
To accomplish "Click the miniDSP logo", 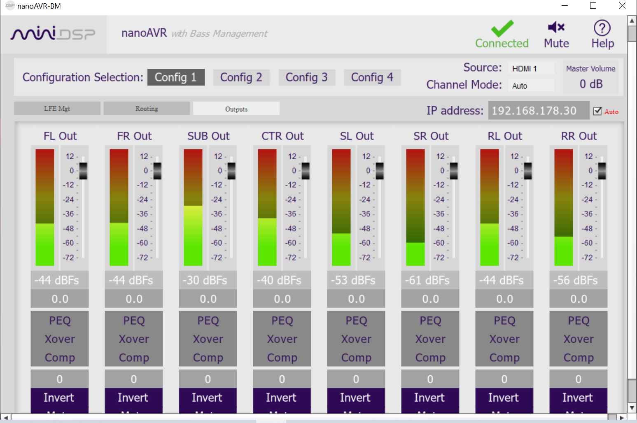I will (x=53, y=34).
